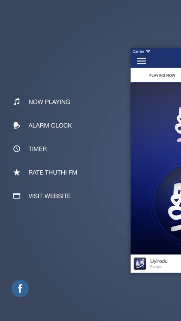Switch to the PLAYING NOW tab

162,75
